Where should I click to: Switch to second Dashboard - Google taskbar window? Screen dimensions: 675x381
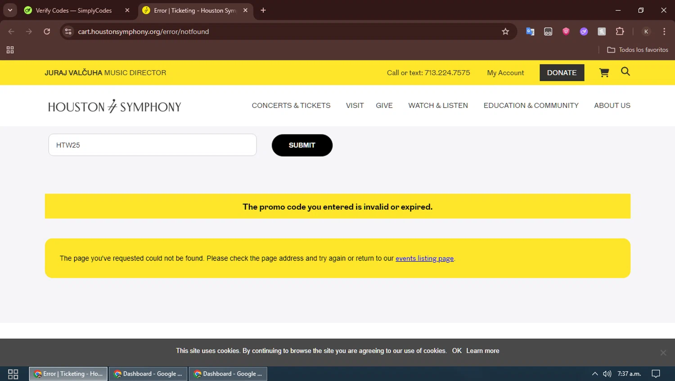(228, 374)
